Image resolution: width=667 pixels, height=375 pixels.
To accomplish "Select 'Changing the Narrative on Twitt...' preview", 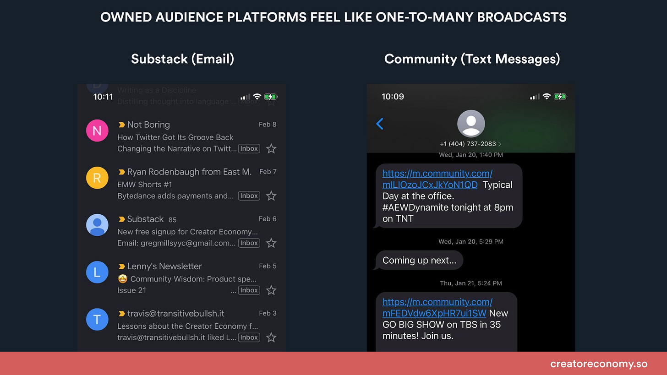I will pos(177,149).
